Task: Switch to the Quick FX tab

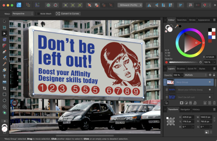Action: 192,68
